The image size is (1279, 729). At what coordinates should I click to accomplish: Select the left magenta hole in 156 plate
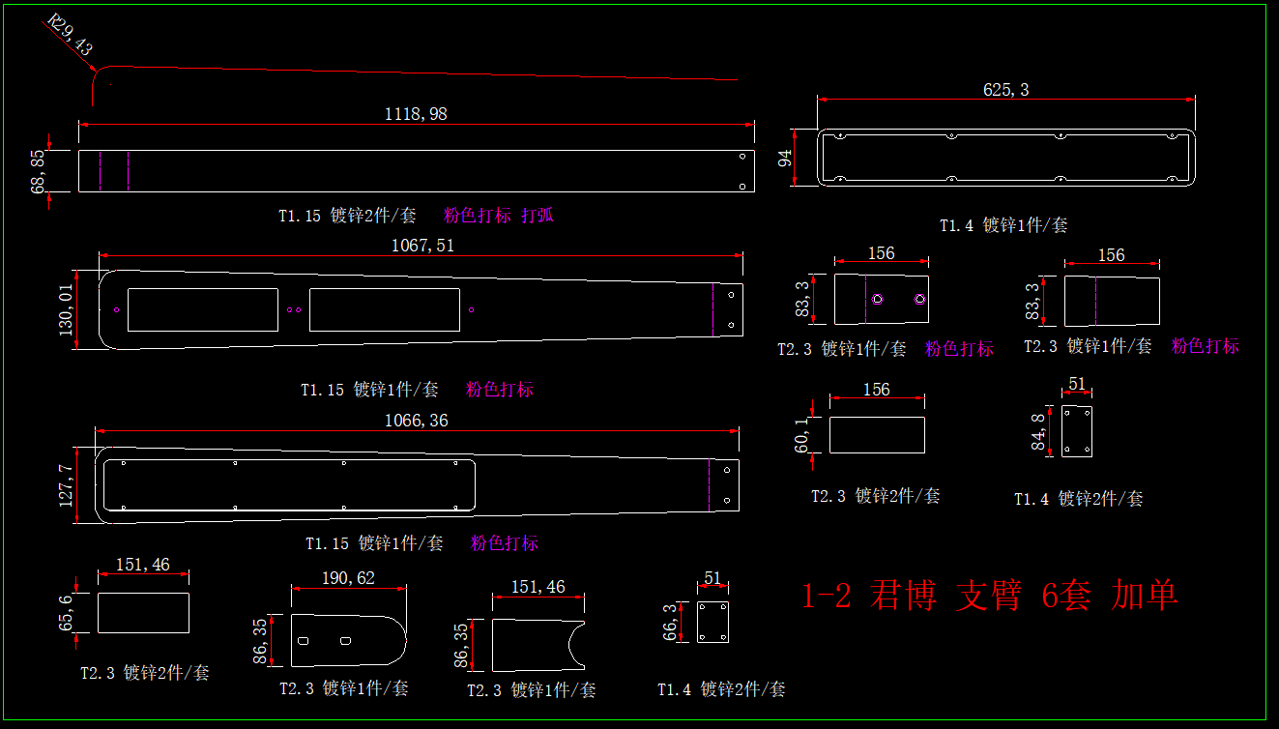pos(877,299)
